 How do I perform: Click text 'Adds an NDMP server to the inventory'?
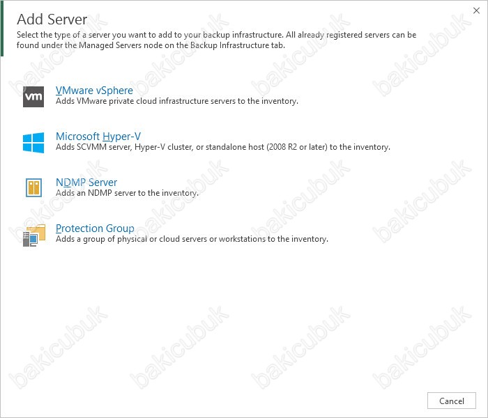click(x=127, y=193)
